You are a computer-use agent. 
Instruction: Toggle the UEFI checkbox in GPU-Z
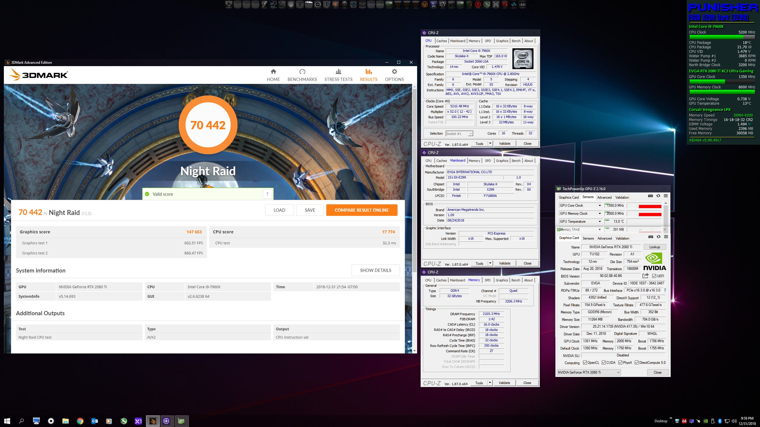tap(654, 276)
